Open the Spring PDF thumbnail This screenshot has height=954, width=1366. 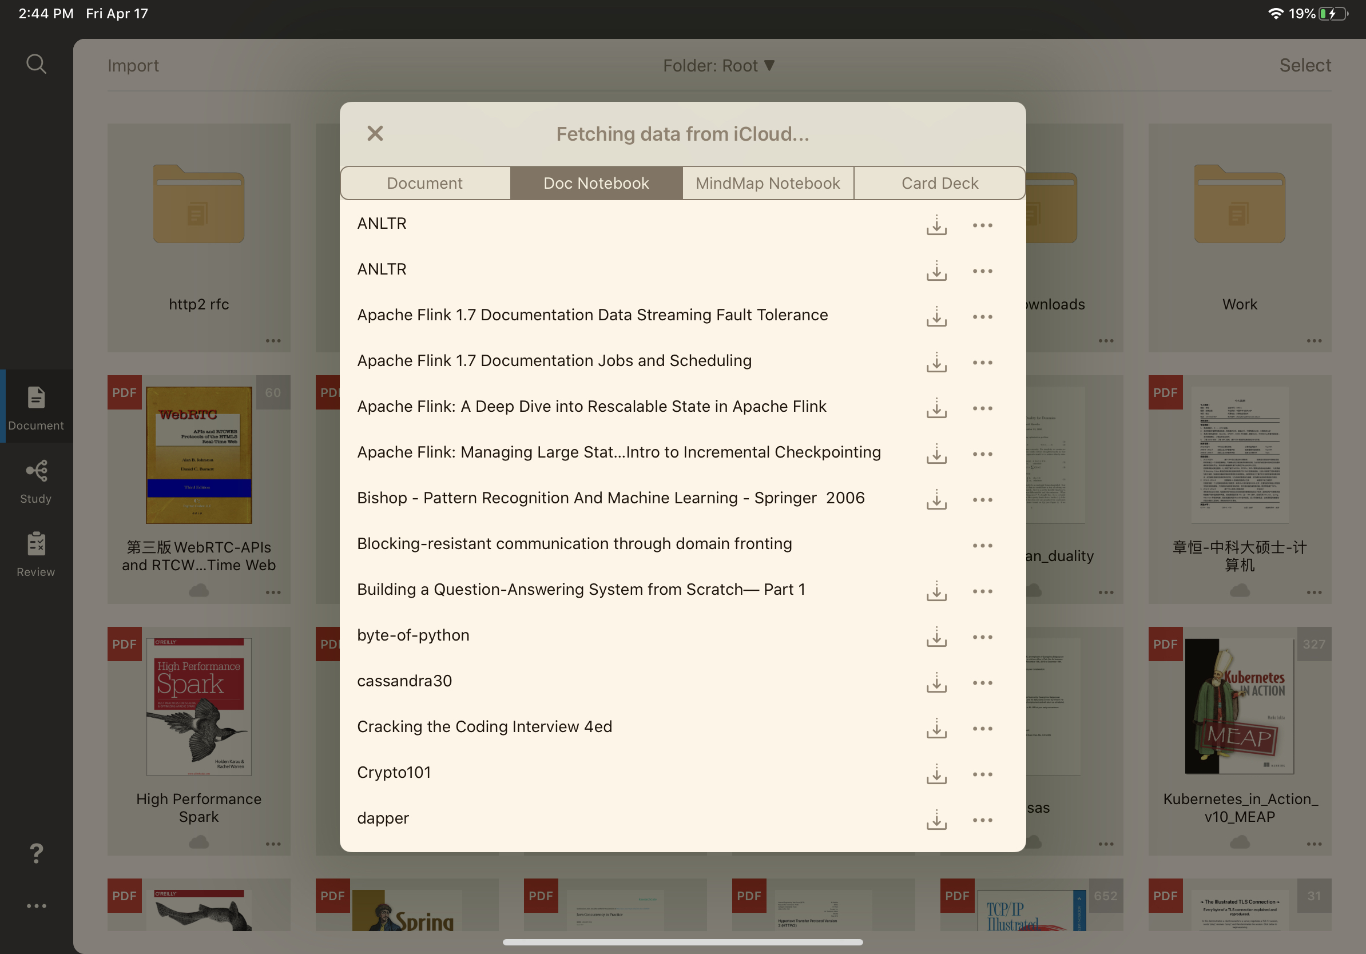click(407, 910)
